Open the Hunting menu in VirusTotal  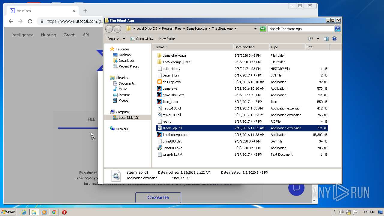pos(49,35)
